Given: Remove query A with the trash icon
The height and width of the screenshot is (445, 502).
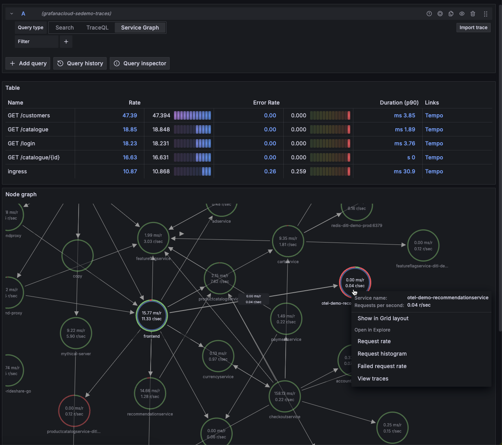Looking at the screenshot, I should coord(473,14).
